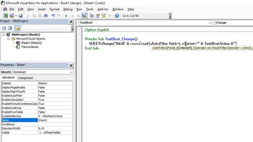Open the Format menu
This screenshot has width=253, height=142.
[55, 9]
